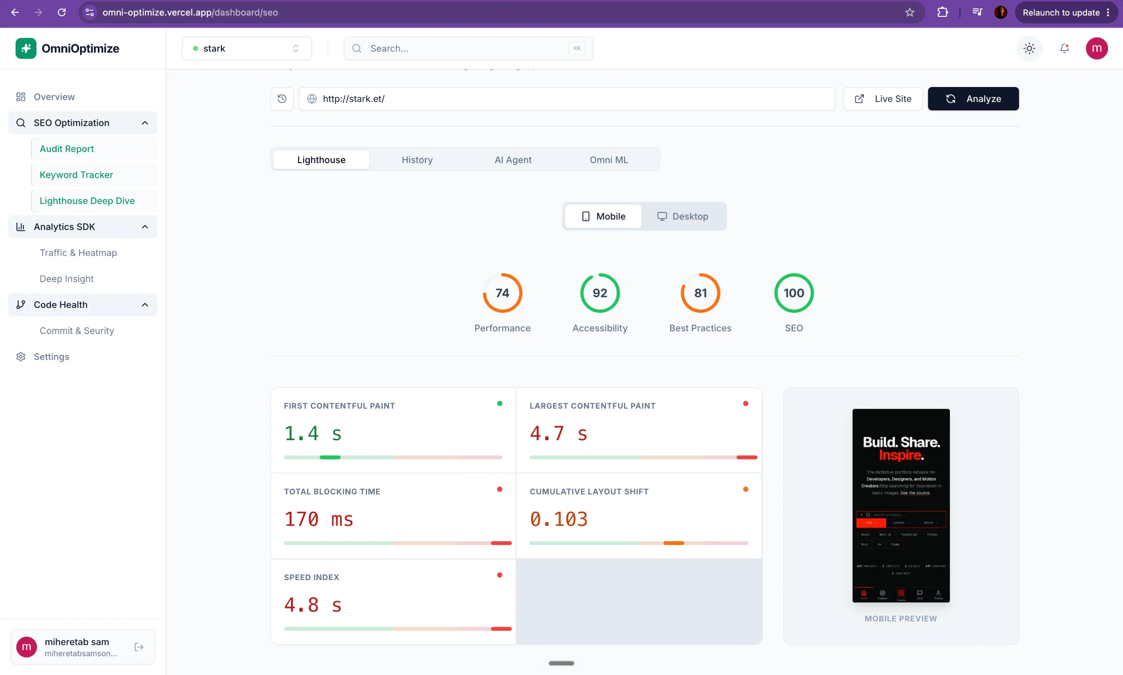Open the notifications bell

tap(1065, 48)
